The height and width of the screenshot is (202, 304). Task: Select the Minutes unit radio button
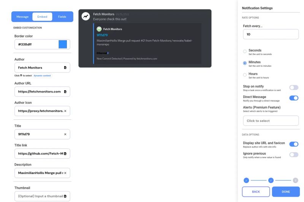[x=245, y=63]
